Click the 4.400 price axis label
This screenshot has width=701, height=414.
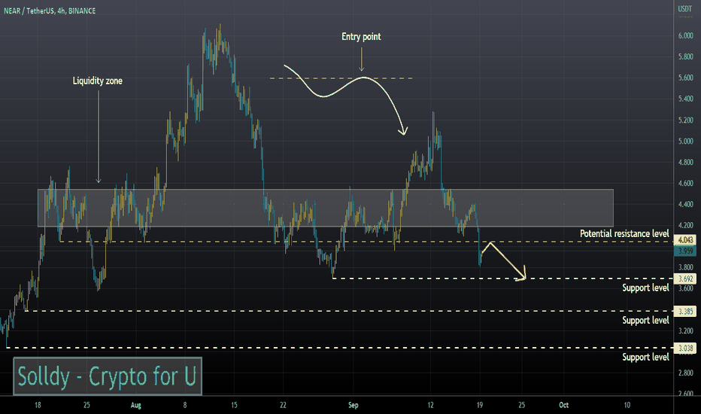click(x=685, y=205)
